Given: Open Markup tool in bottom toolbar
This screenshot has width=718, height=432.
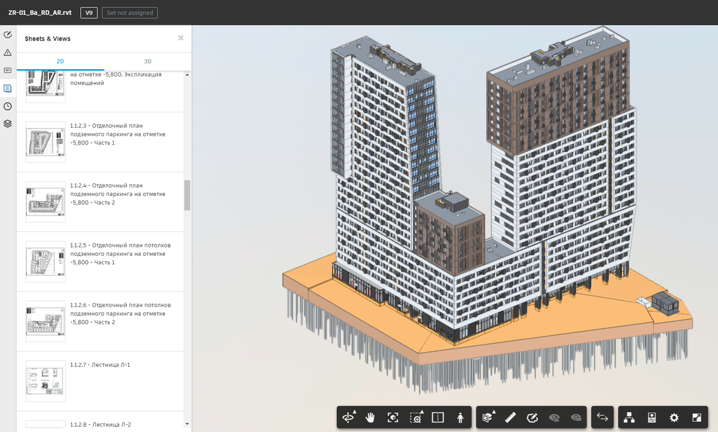Looking at the screenshot, I should pyautogui.click(x=533, y=418).
